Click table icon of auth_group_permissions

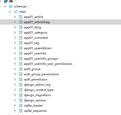pos(21,74)
